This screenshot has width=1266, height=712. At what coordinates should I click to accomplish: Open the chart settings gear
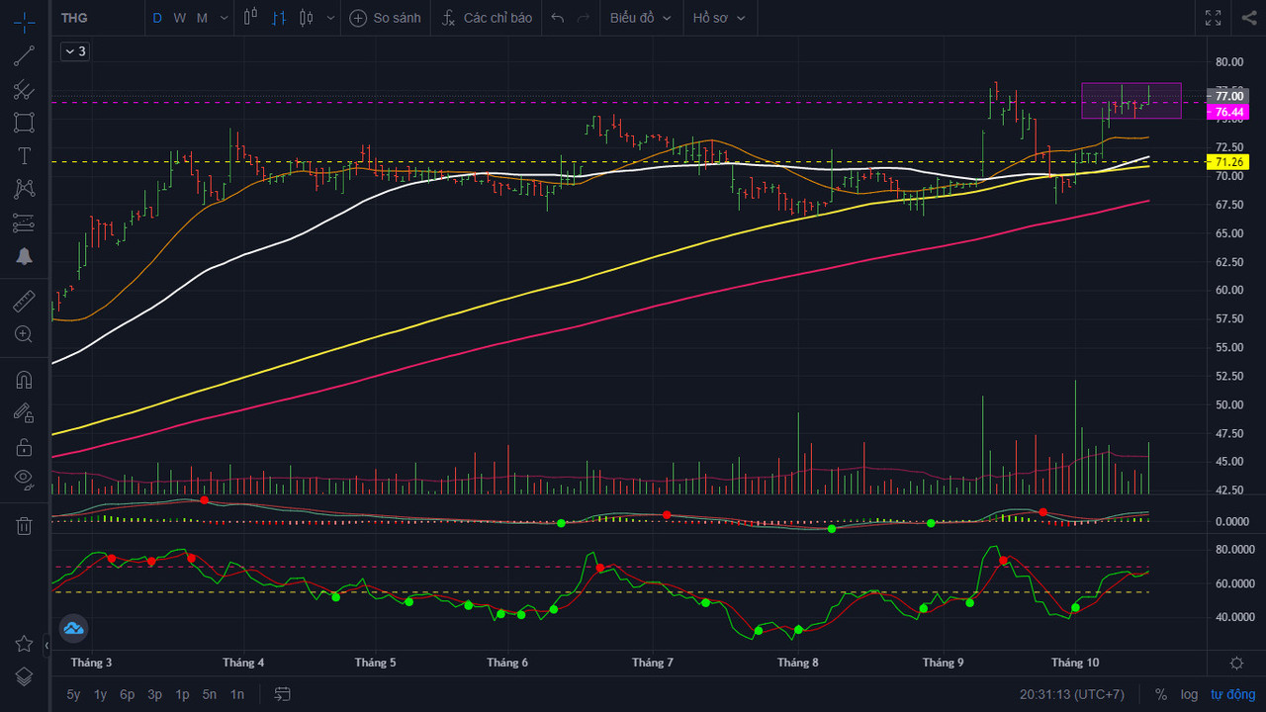click(1236, 663)
